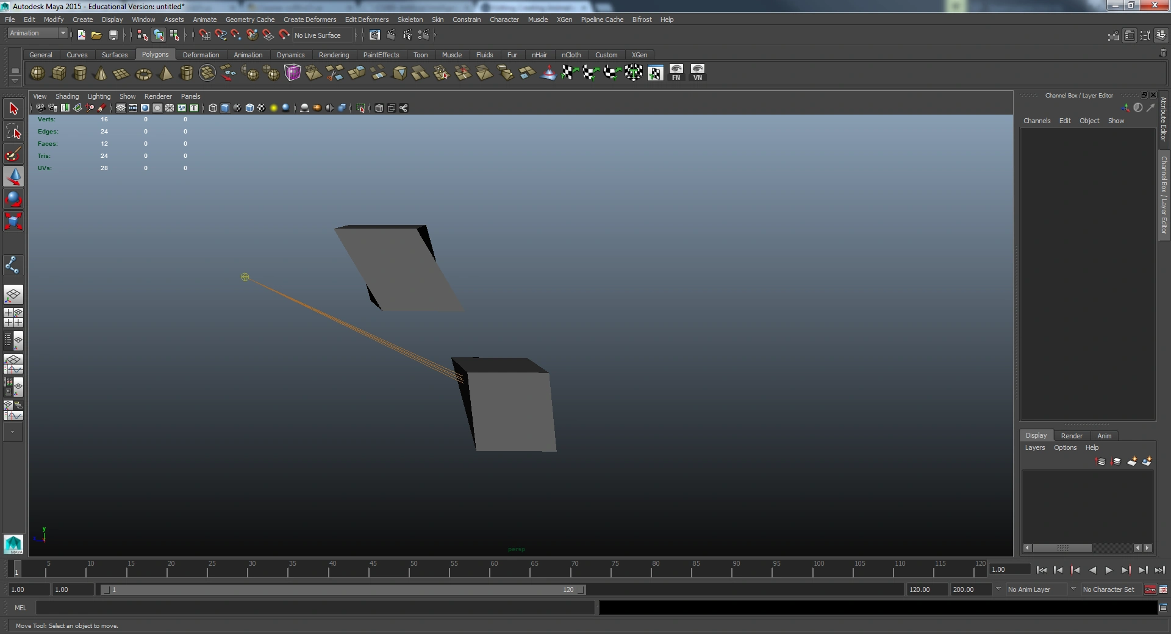Expand the No Character Set dropdown
Viewport: 1171px width, 634px height.
[x=1073, y=589]
